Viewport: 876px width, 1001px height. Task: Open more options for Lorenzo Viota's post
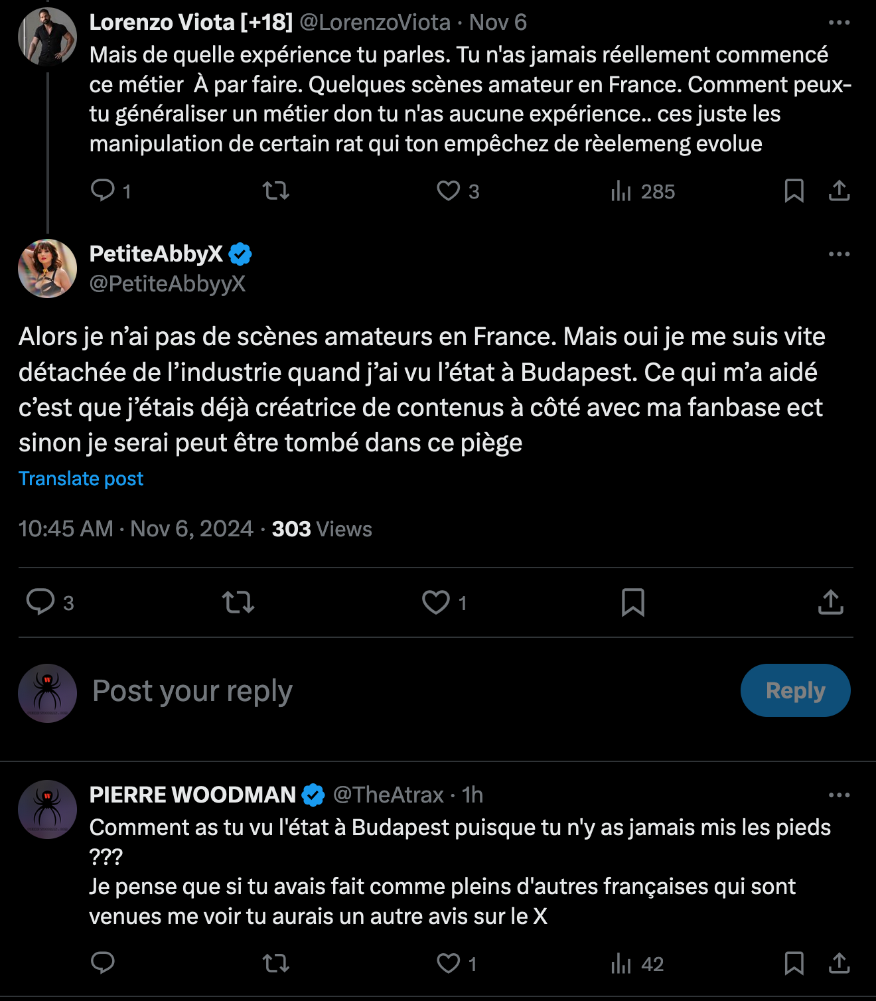(839, 23)
